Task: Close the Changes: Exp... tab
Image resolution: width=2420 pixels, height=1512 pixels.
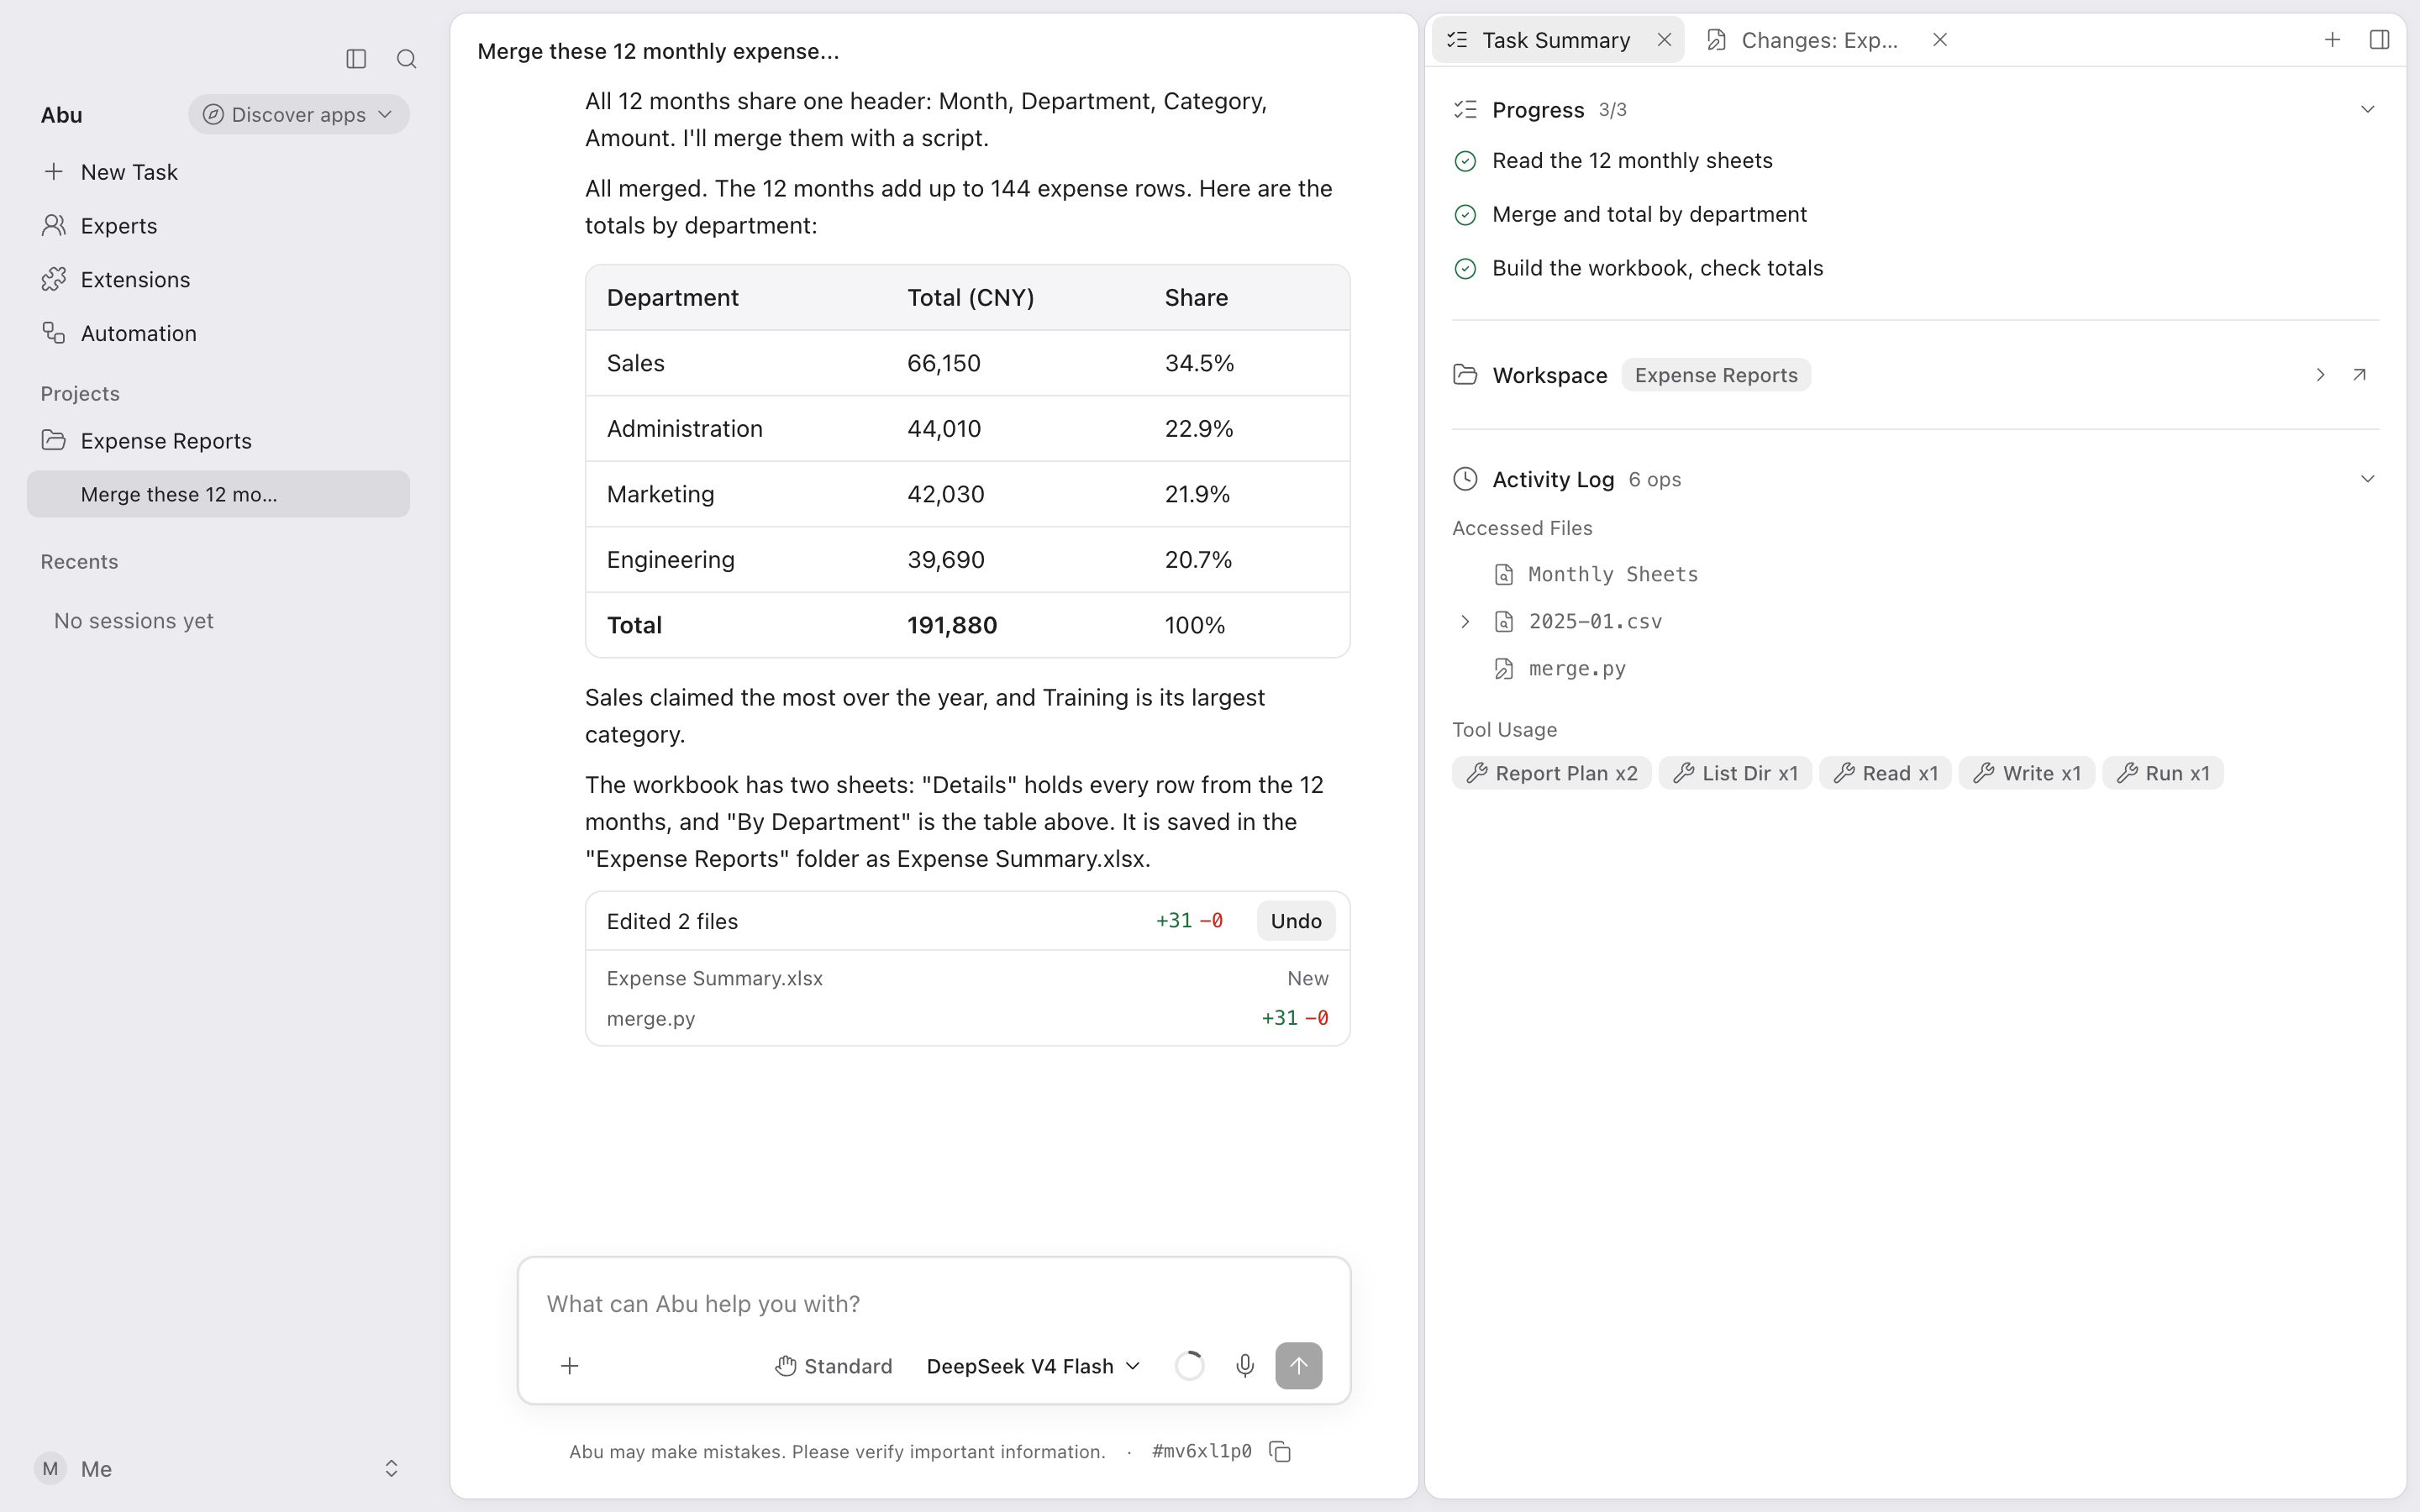Action: (x=1939, y=40)
